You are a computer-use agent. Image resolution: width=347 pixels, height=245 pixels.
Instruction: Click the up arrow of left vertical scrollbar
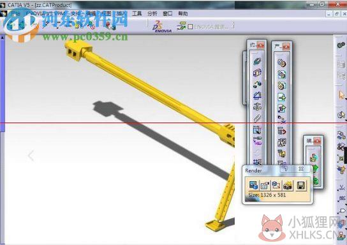pyautogui.click(x=2, y=38)
